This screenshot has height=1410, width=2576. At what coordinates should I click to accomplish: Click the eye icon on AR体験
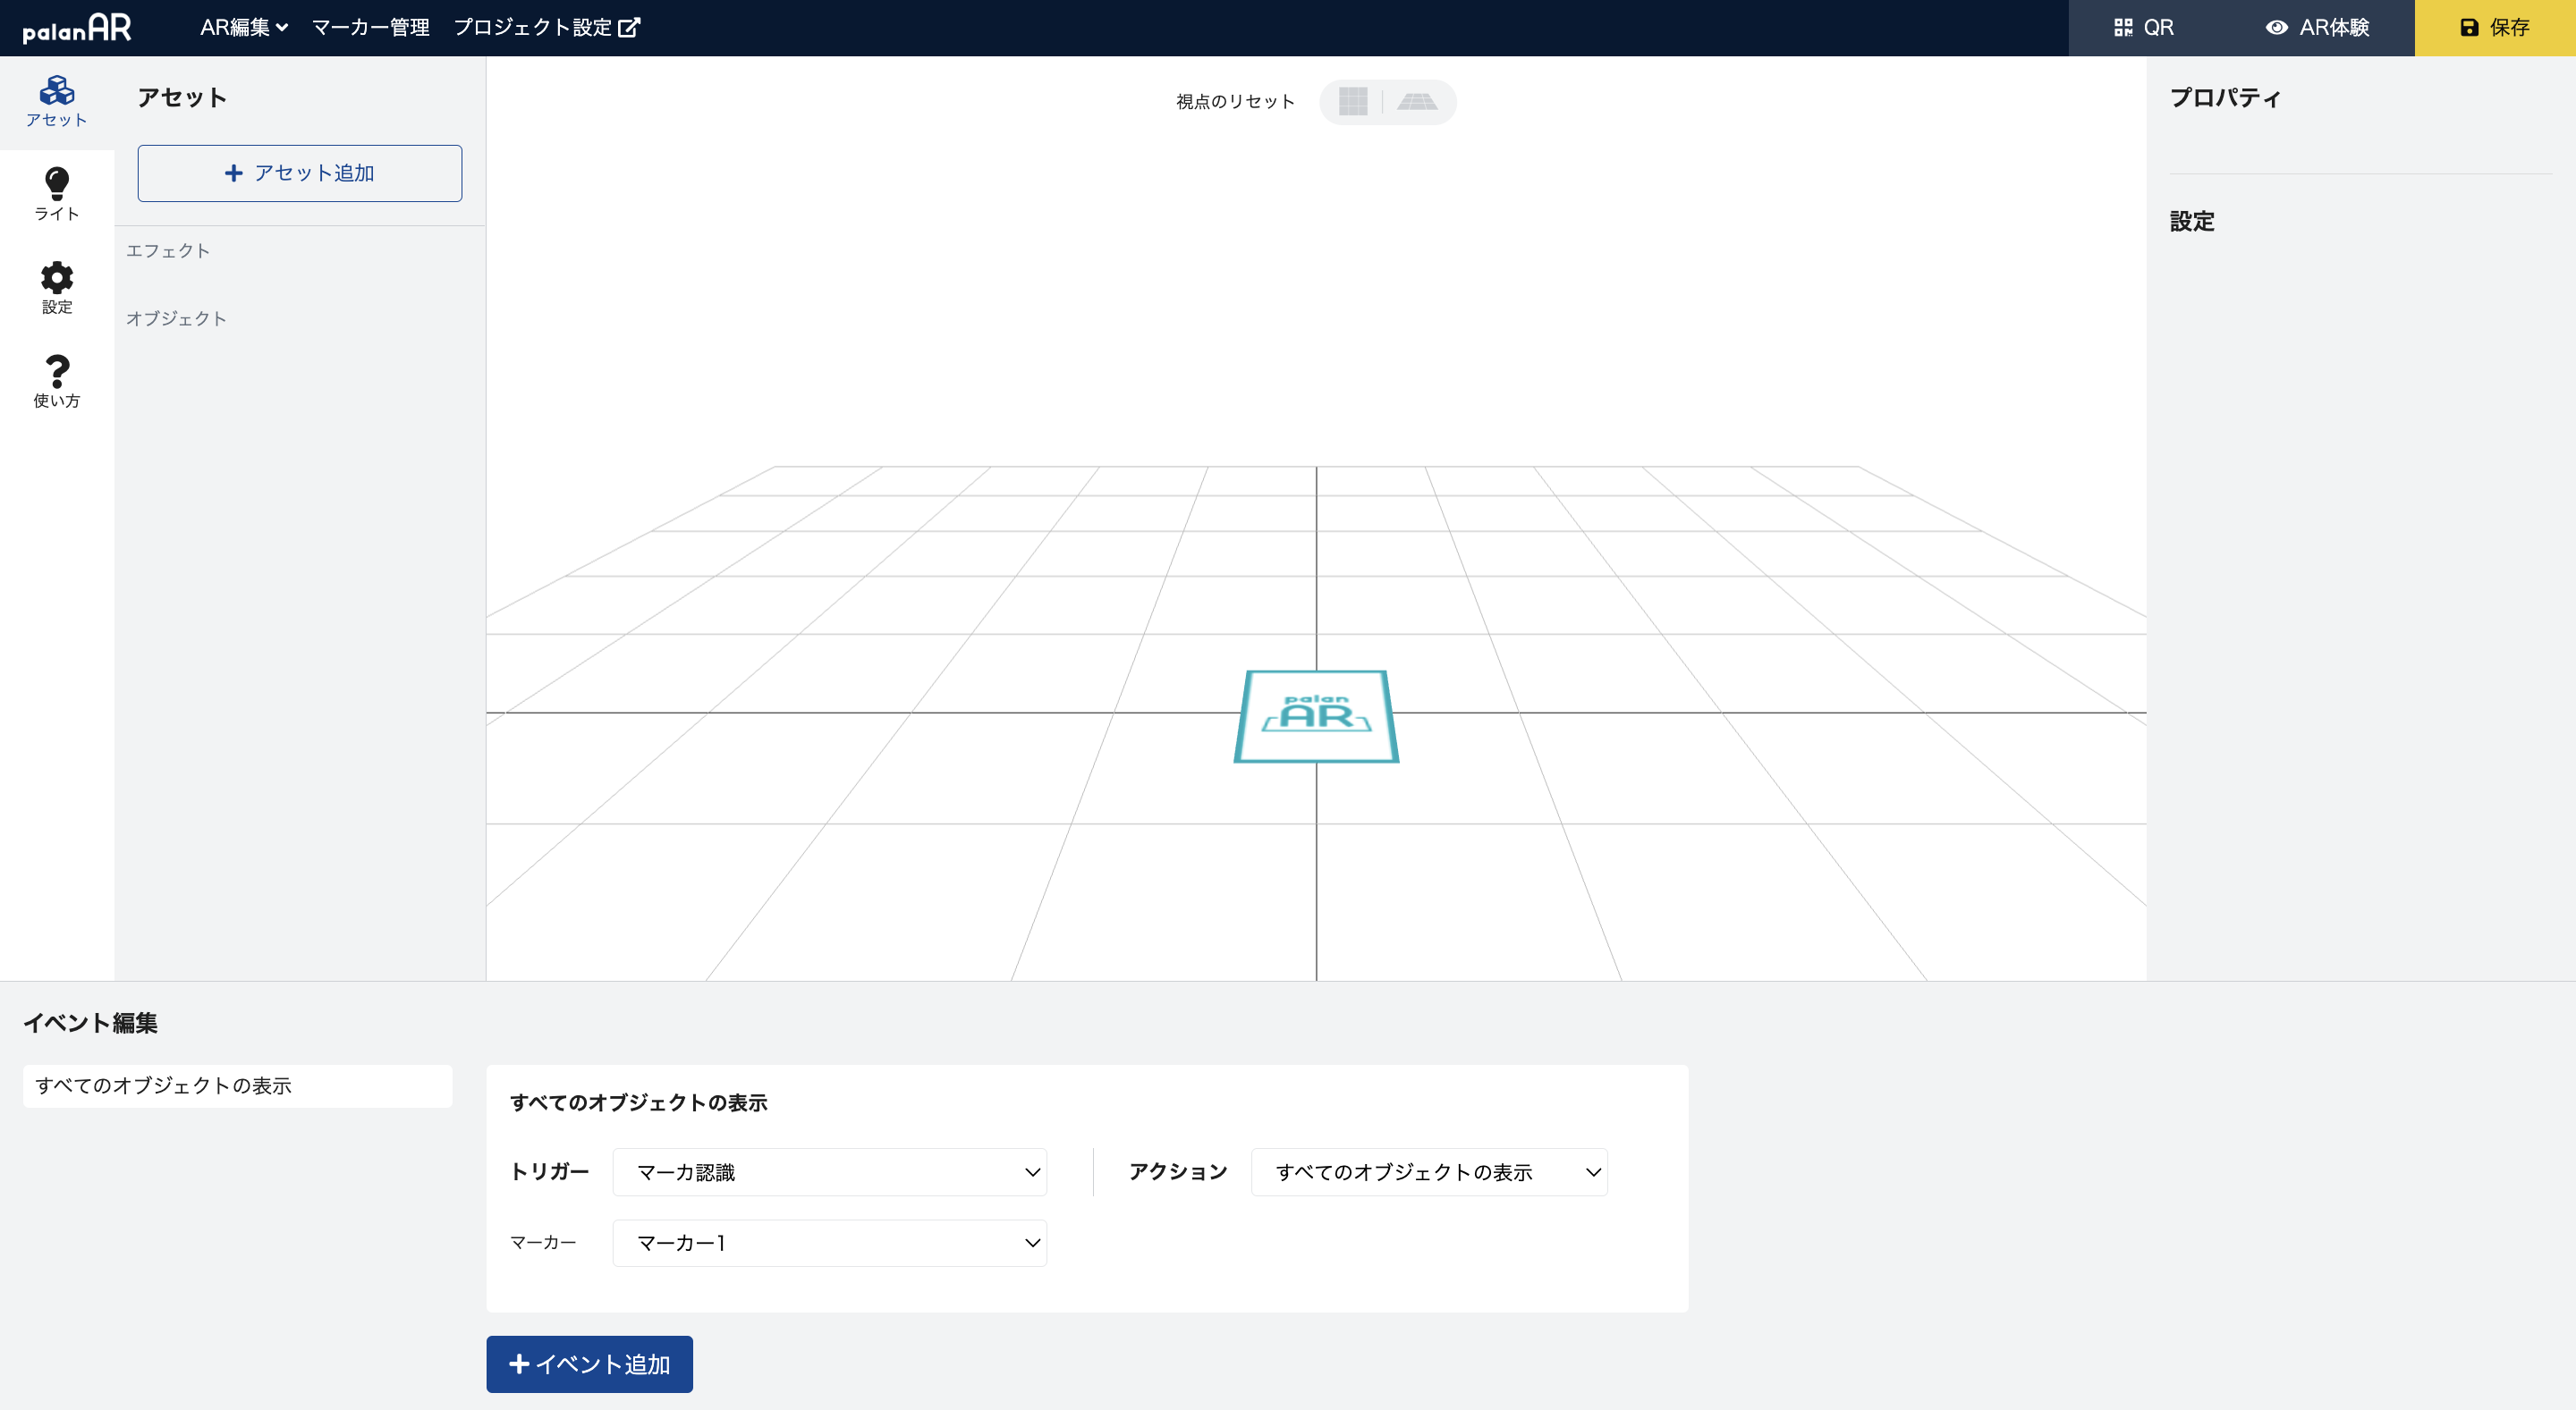coord(2277,27)
